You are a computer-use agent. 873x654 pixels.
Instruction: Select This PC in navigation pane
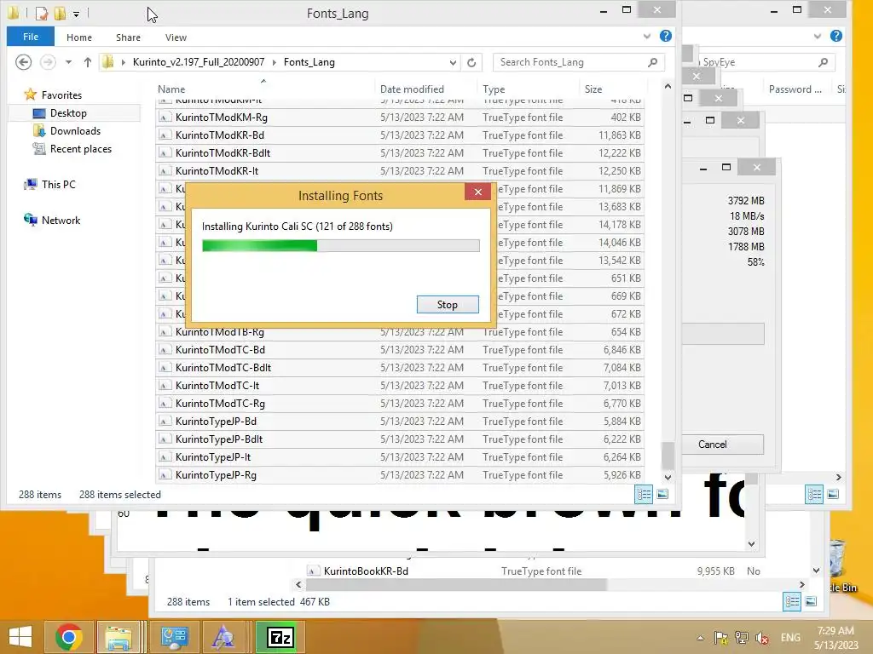[58, 184]
